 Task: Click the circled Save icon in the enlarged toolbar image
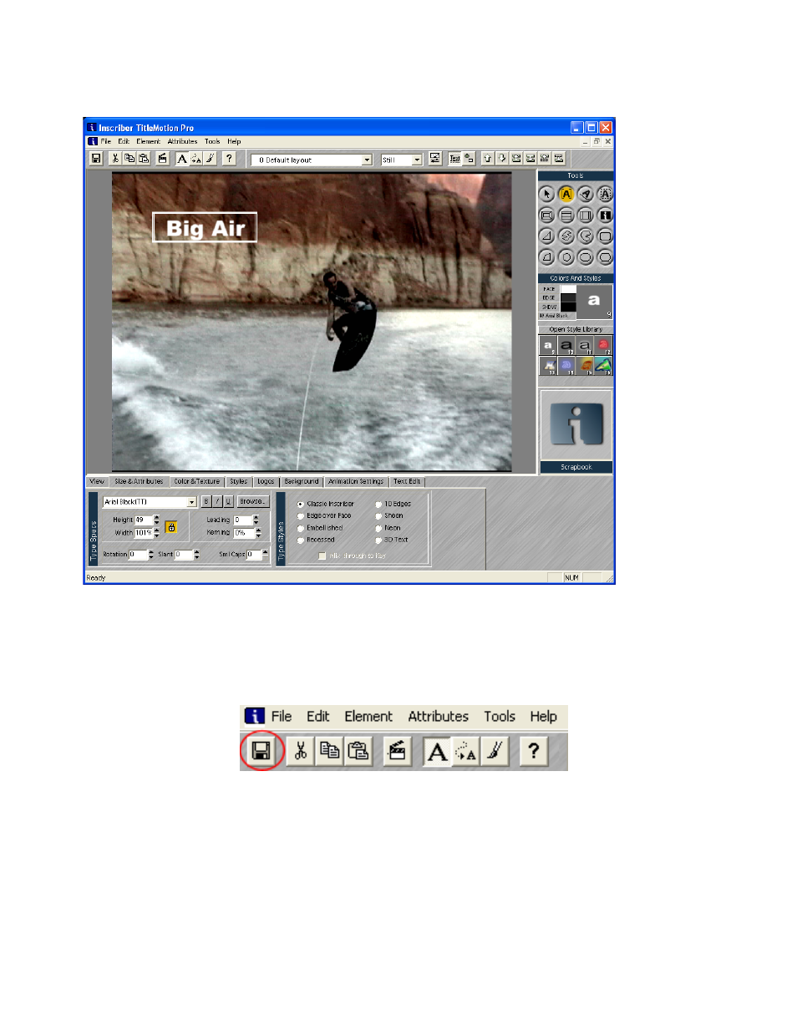[261, 751]
